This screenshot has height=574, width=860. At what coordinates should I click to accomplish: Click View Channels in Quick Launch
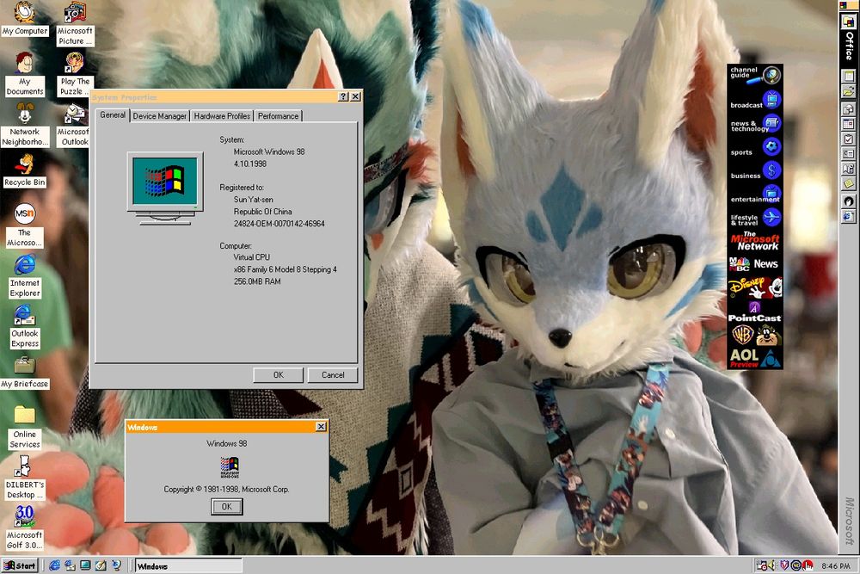[x=116, y=565]
